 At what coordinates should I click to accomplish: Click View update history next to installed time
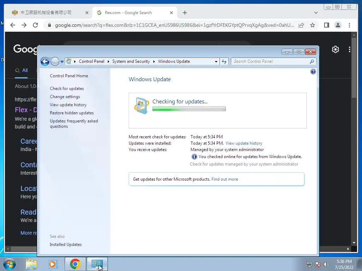click(x=244, y=143)
